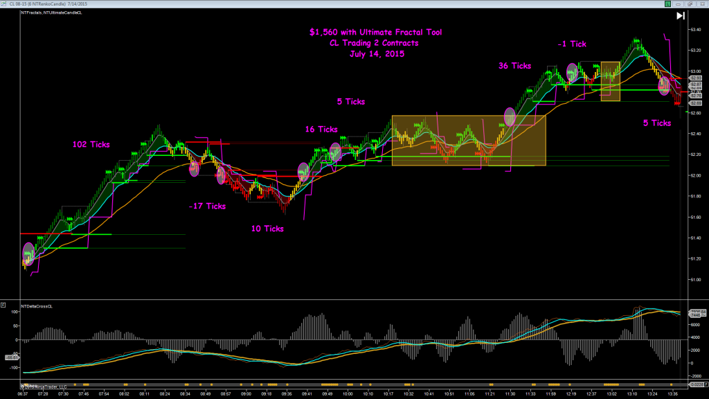Select the 'CL Trading 2 Contracts' annotation
The image size is (709, 399).
(374, 43)
